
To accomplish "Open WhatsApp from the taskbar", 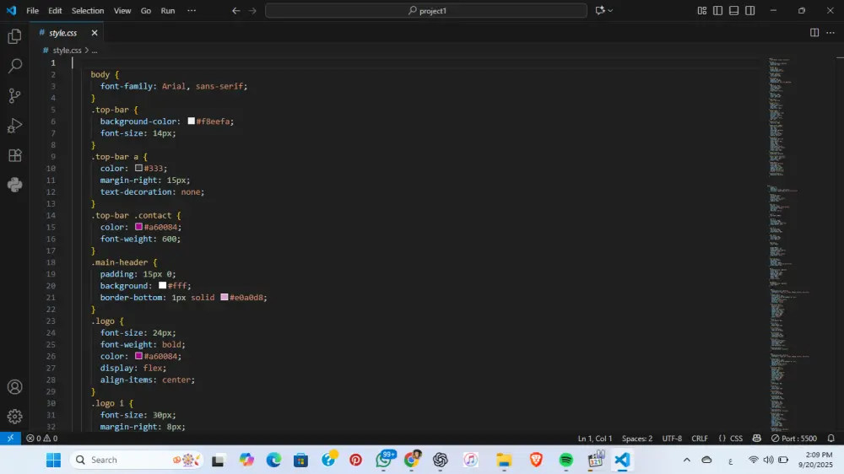I will (385, 460).
